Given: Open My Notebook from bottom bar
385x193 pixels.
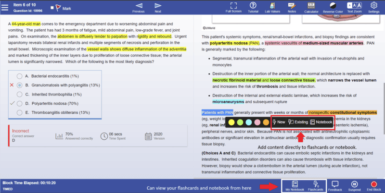Looking at the screenshot, I should pos(295,186).
